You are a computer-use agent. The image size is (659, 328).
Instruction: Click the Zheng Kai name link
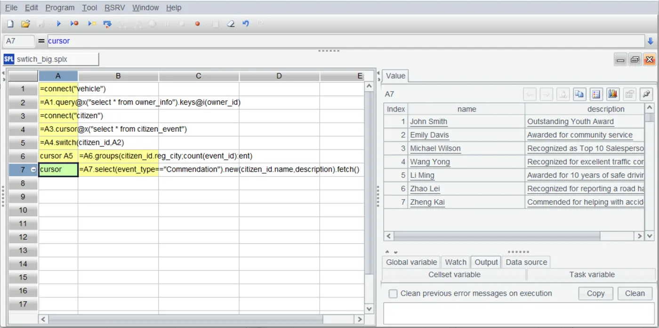click(x=427, y=202)
